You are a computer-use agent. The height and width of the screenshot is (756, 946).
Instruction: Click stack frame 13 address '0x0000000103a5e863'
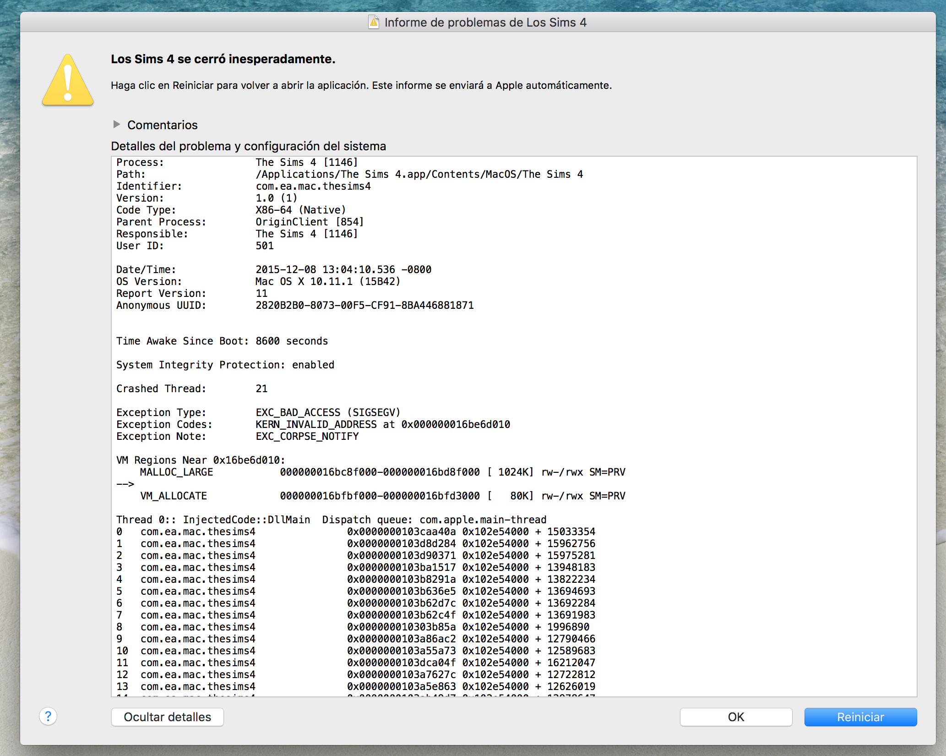tap(402, 686)
